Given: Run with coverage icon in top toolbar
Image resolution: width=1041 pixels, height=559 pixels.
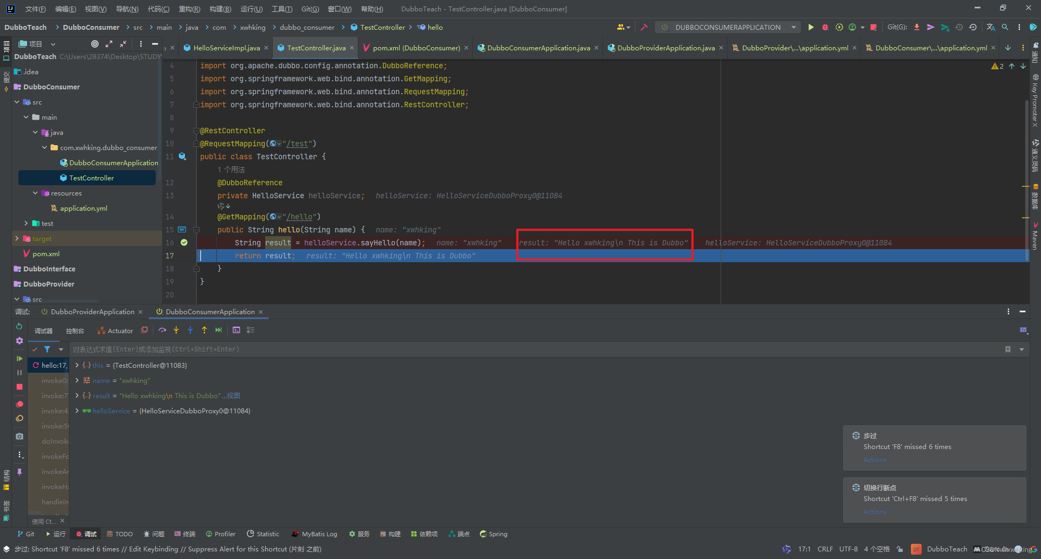Looking at the screenshot, I should point(839,27).
